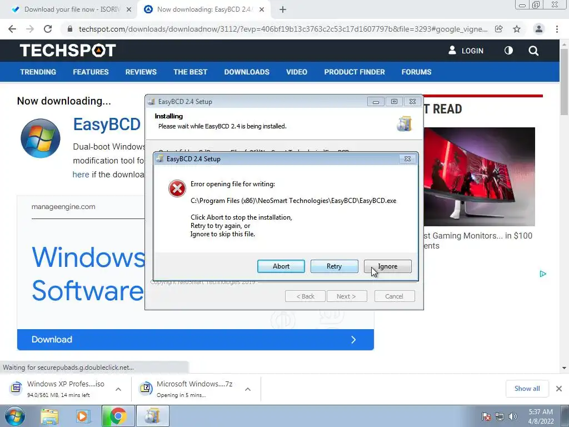The width and height of the screenshot is (569, 427).
Task: Open the FEATURES menu
Action: click(x=91, y=72)
